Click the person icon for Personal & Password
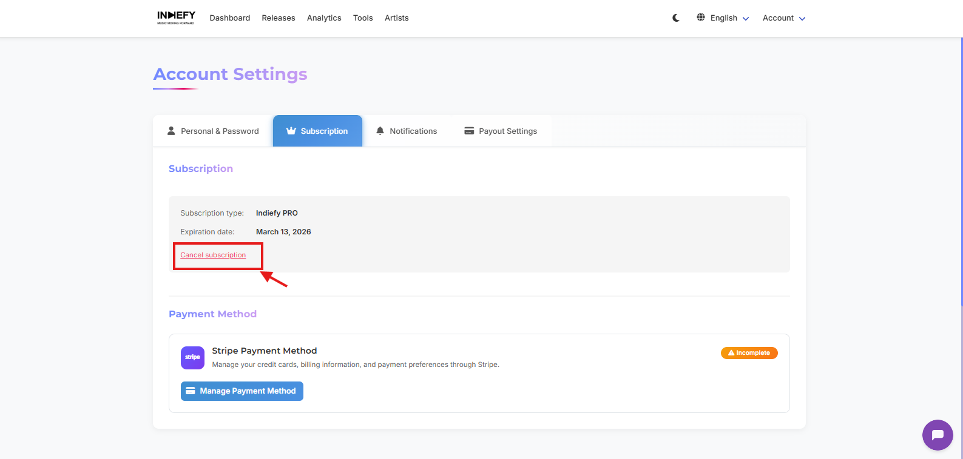This screenshot has height=459, width=963. point(171,131)
